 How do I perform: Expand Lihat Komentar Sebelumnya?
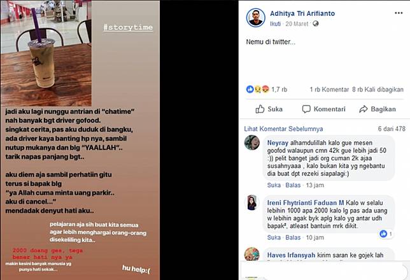pos(283,129)
